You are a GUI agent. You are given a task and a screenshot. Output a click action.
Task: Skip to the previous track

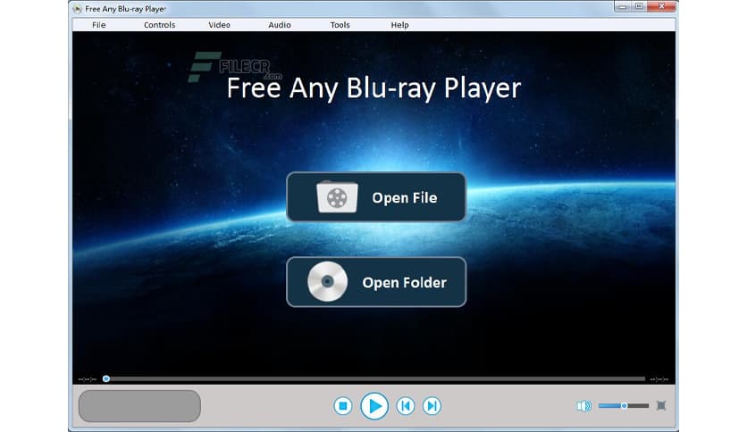coord(406,406)
